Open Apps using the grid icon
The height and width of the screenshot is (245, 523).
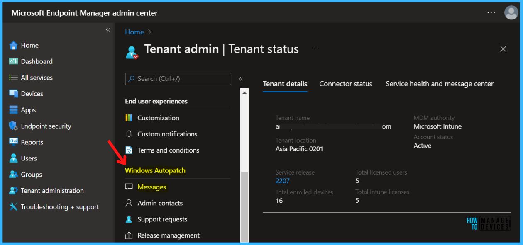click(13, 110)
